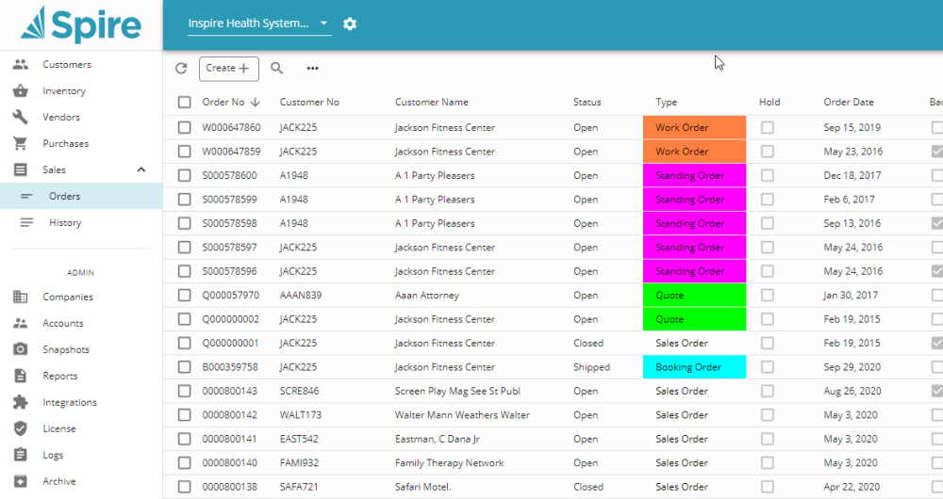This screenshot has height=499, width=943.
Task: Click the Vendors wrench icon
Action: 21,117
